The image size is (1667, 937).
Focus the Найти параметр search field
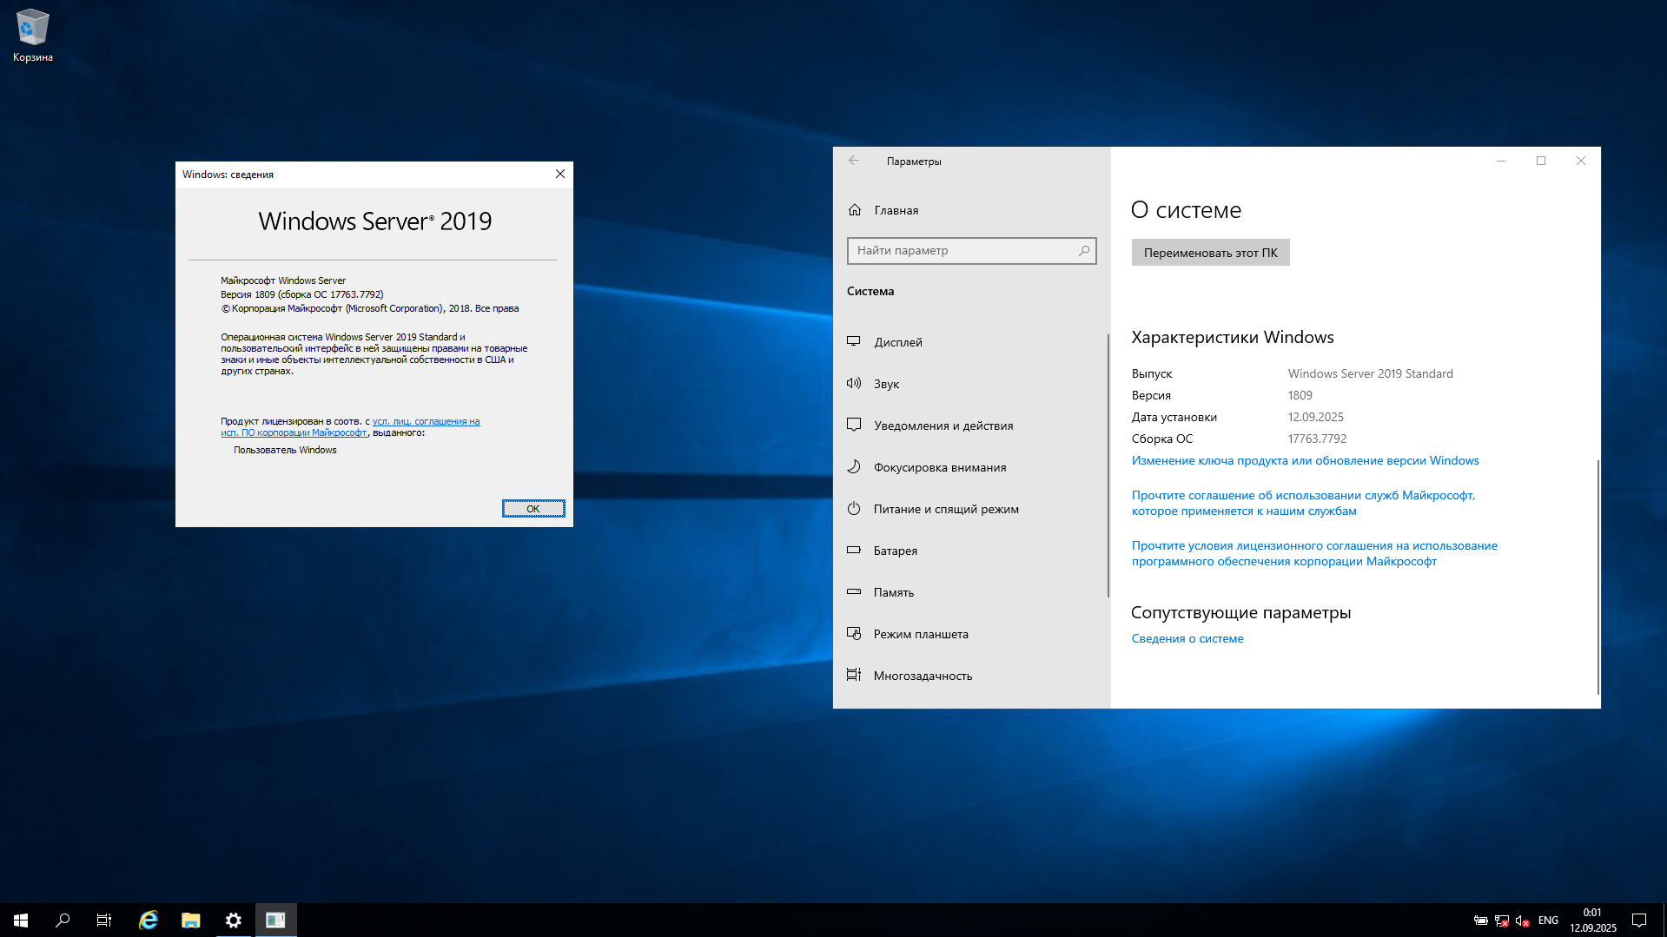[971, 251]
